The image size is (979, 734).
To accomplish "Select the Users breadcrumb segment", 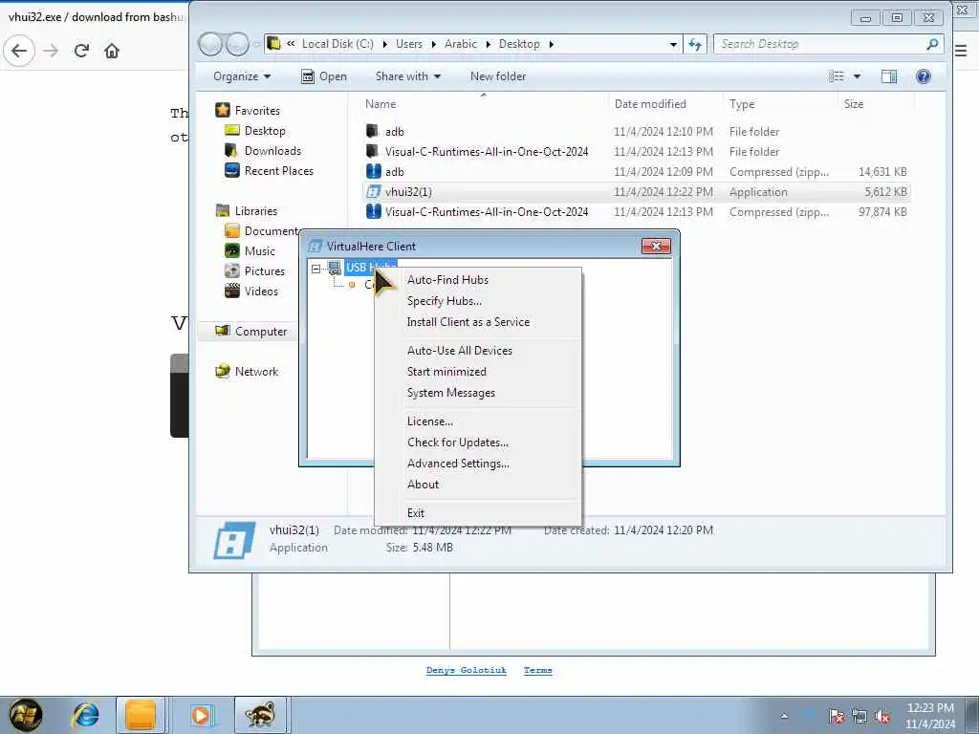I will pos(409,44).
